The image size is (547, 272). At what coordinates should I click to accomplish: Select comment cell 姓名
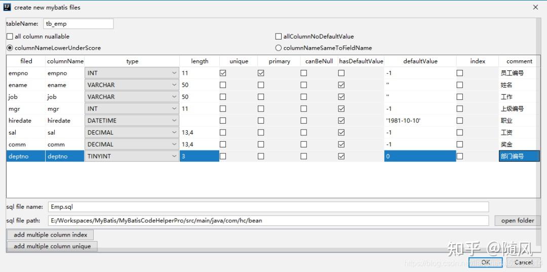[520, 85]
